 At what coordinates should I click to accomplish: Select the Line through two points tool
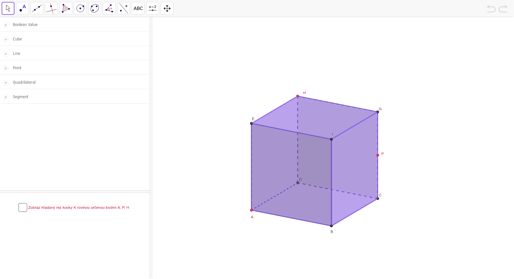pos(37,8)
